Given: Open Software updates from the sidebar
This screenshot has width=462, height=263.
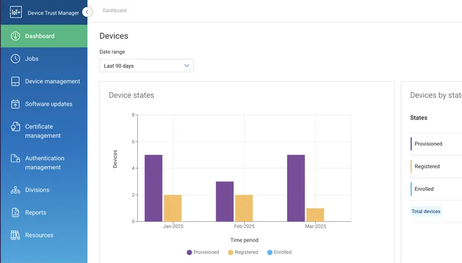Looking at the screenshot, I should [x=49, y=104].
